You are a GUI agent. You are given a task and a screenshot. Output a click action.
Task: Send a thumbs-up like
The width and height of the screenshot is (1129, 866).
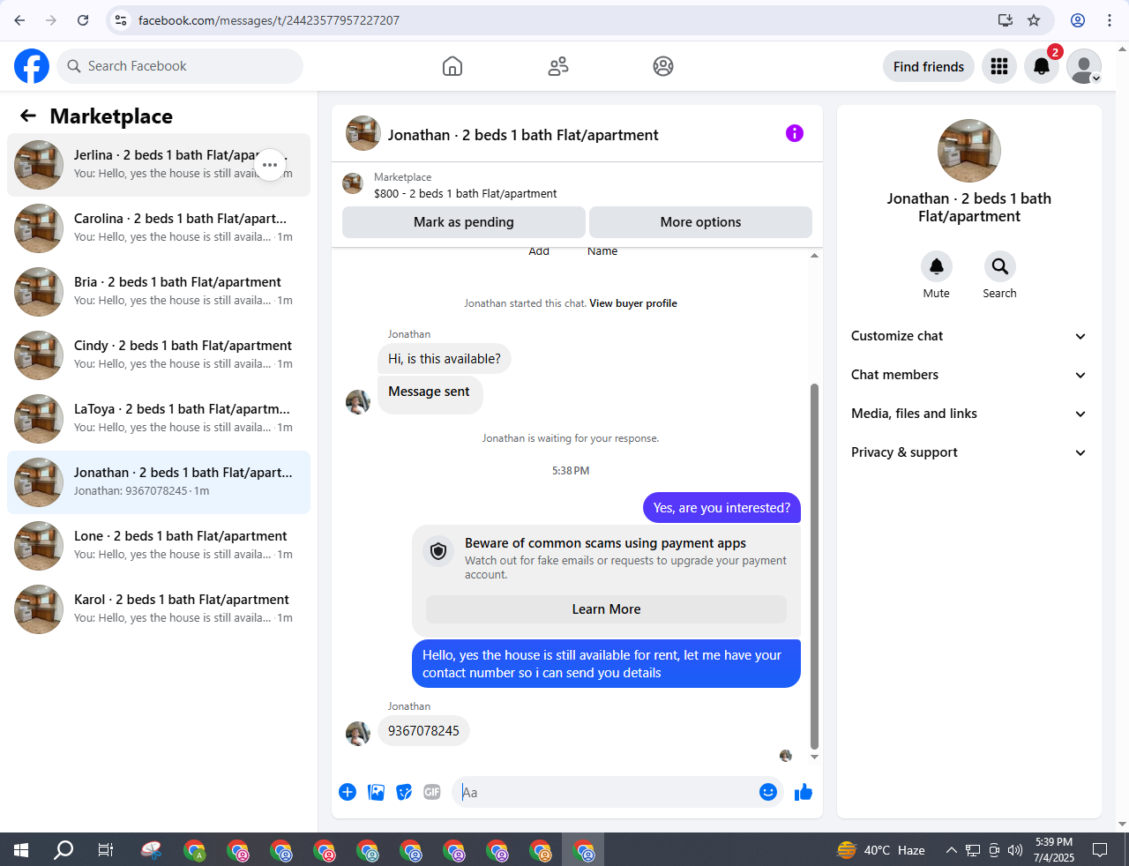[x=803, y=792]
